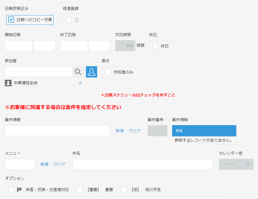The image size is (258, 199).
Task: Remove 中美建設全体 from participants
Action: tap(80, 83)
